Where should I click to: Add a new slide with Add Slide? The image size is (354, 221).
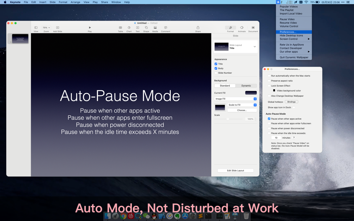[x=58, y=28]
